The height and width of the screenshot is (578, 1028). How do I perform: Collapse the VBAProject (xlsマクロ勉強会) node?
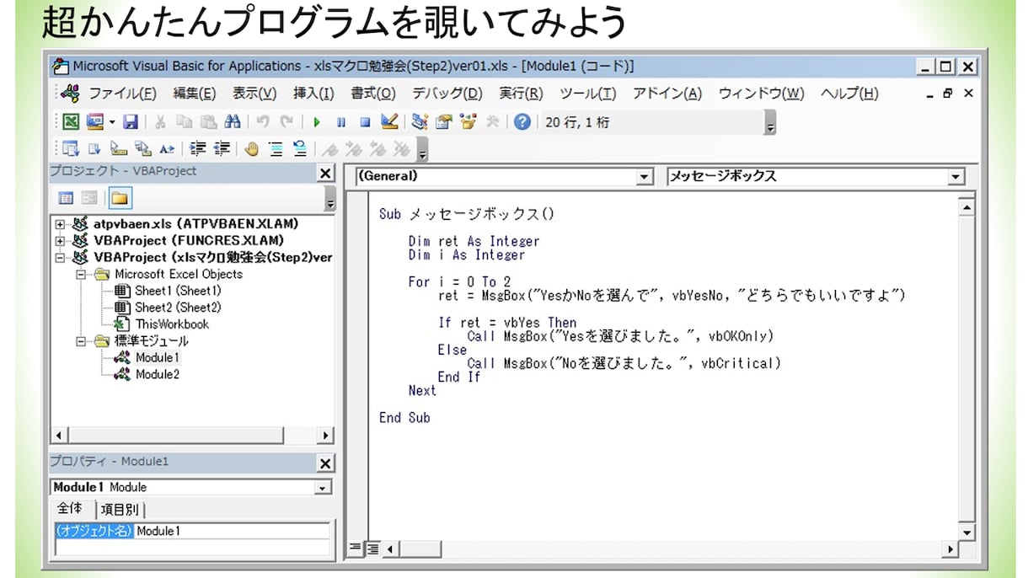tap(60, 258)
